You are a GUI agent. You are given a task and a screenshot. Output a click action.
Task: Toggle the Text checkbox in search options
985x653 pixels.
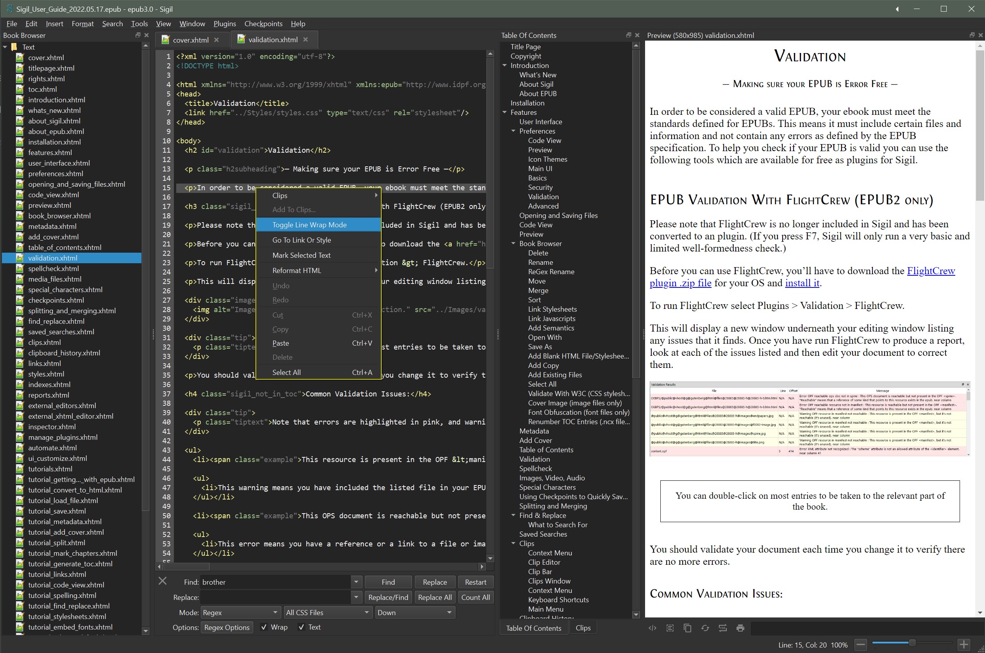point(301,627)
